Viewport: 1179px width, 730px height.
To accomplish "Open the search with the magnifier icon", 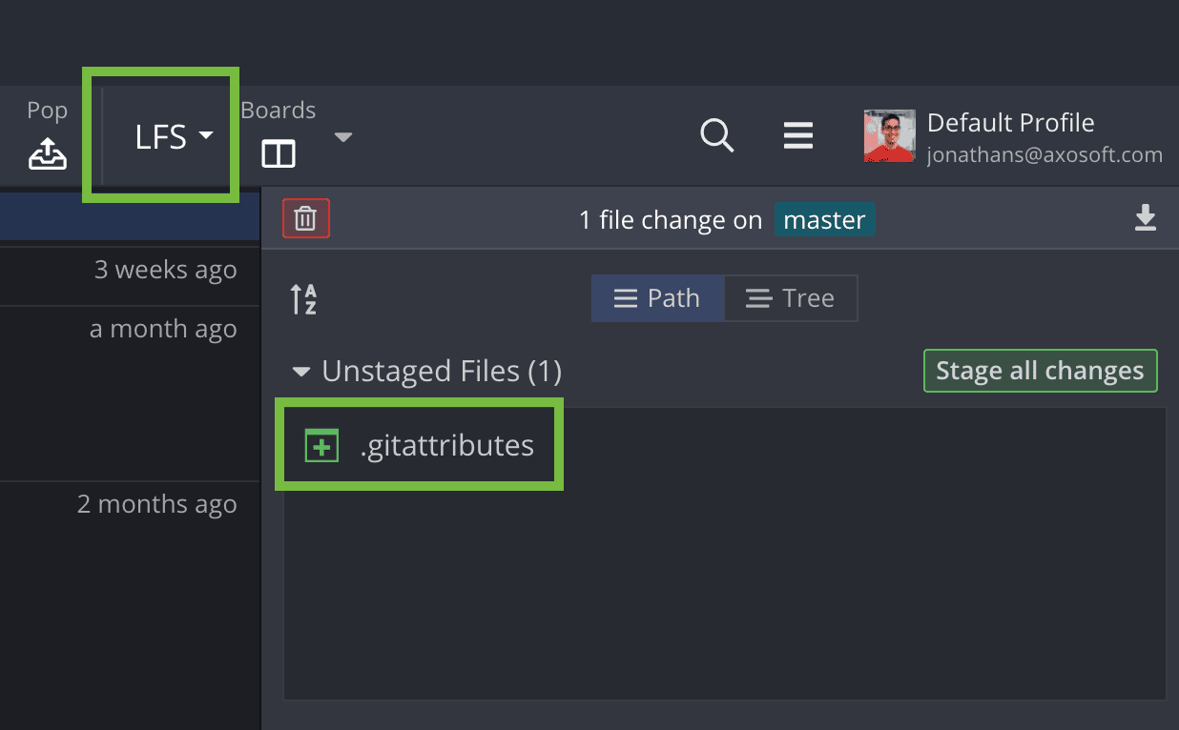I will tap(717, 136).
